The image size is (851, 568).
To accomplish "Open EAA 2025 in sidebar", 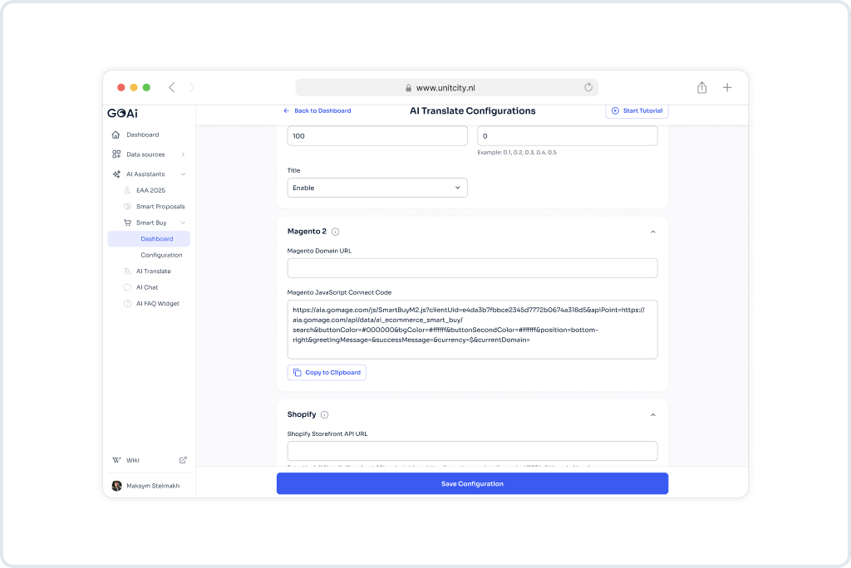I will click(150, 190).
